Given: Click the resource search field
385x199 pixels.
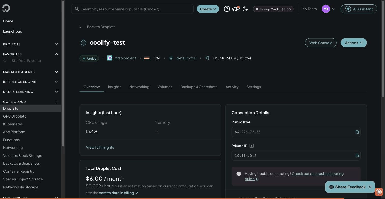Looking at the screenshot, I should tap(132, 9).
